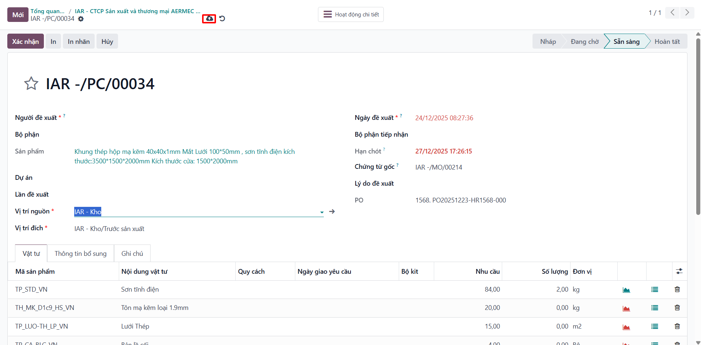Create a new record with Mới button
The width and height of the screenshot is (701, 345).
[x=18, y=15]
